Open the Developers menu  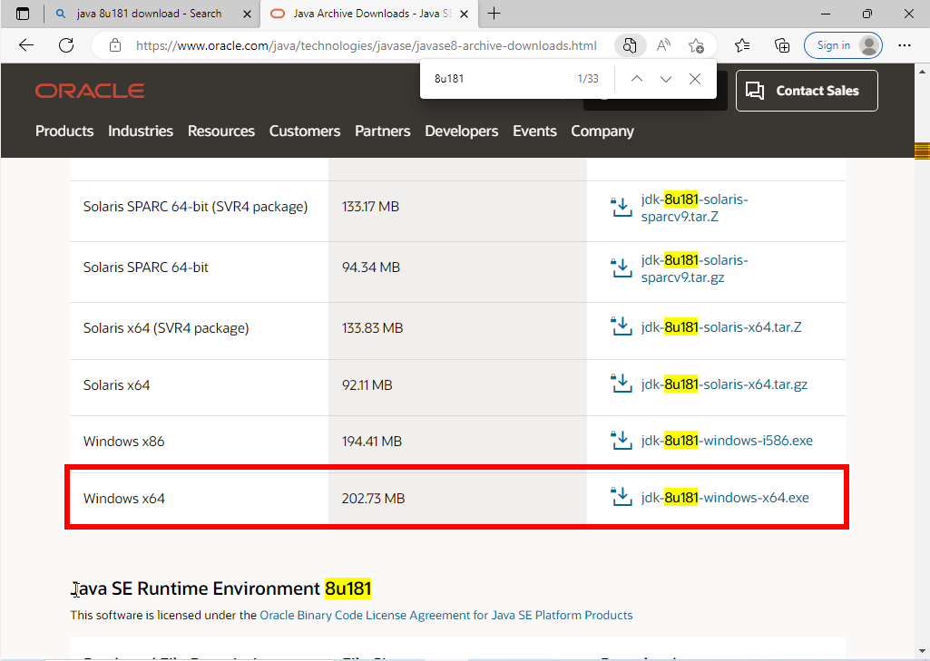tap(462, 131)
